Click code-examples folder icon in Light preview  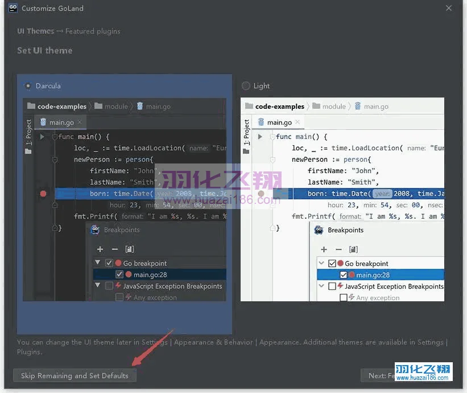249,106
